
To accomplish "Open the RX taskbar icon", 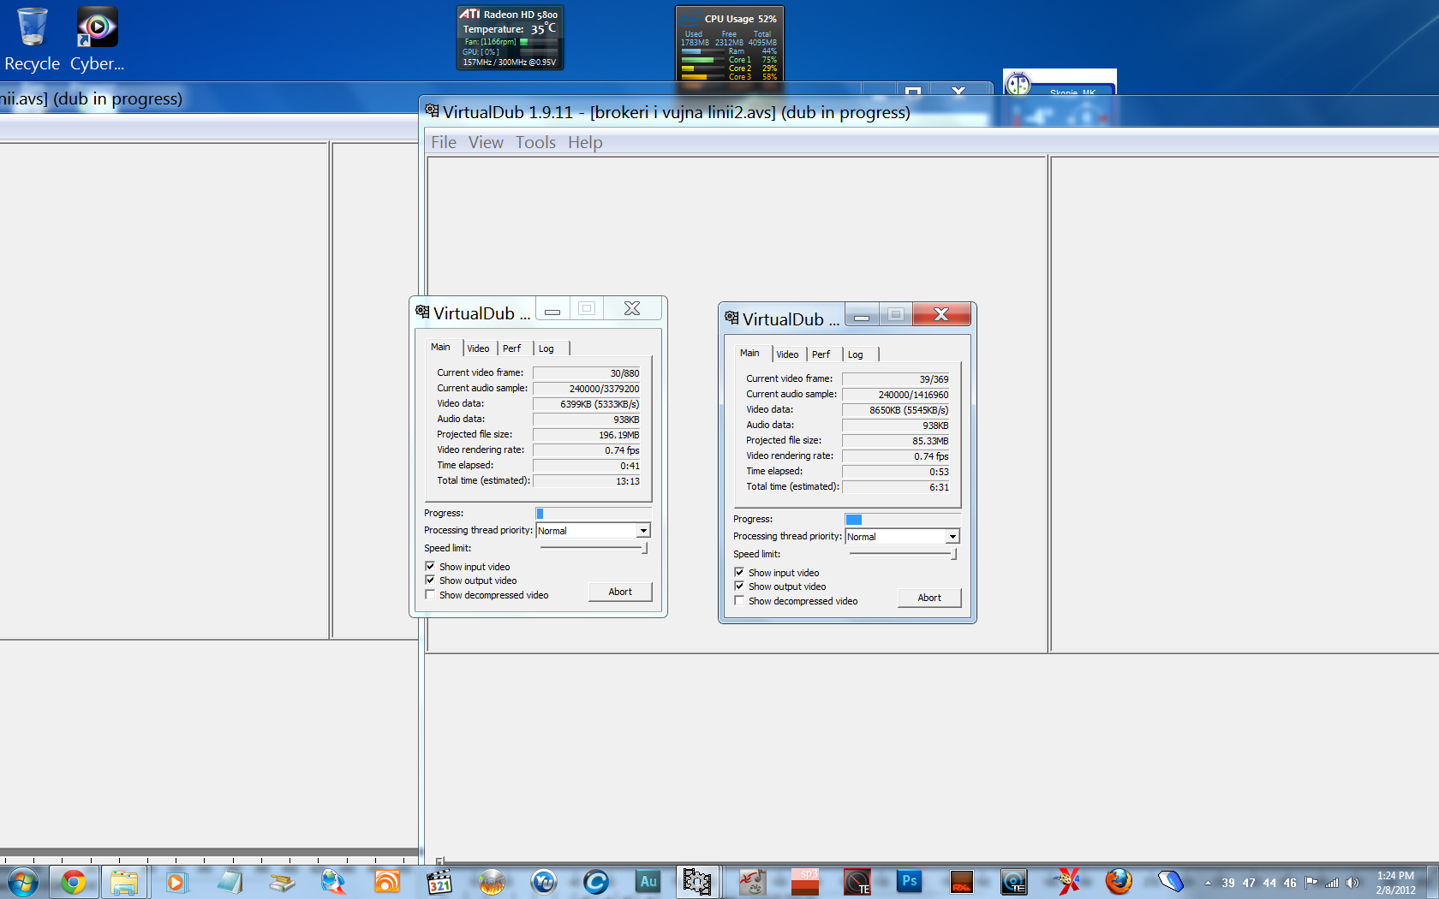I will click(x=962, y=881).
